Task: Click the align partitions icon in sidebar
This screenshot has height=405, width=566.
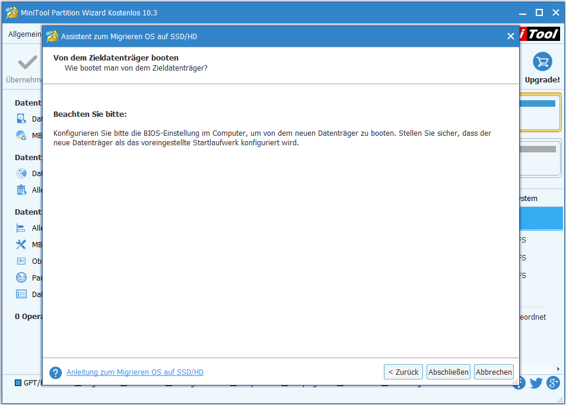Action: point(21,228)
